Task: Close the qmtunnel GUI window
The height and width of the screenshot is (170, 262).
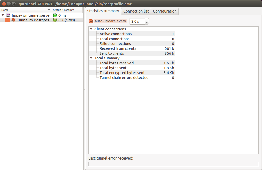Action: tap(4, 4)
